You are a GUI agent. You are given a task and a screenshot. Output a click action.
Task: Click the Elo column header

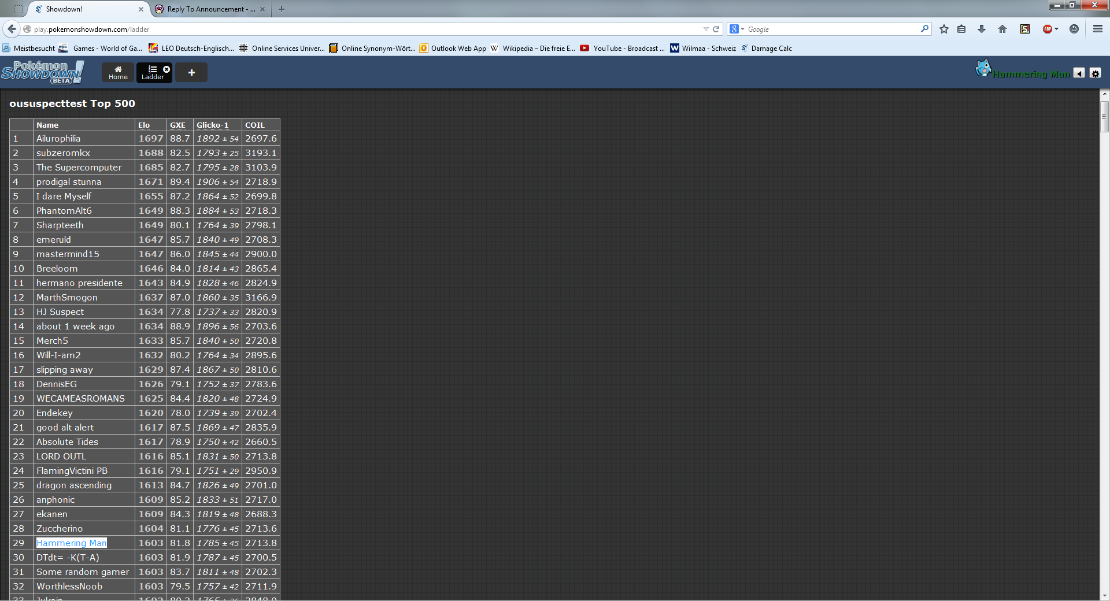(x=144, y=125)
